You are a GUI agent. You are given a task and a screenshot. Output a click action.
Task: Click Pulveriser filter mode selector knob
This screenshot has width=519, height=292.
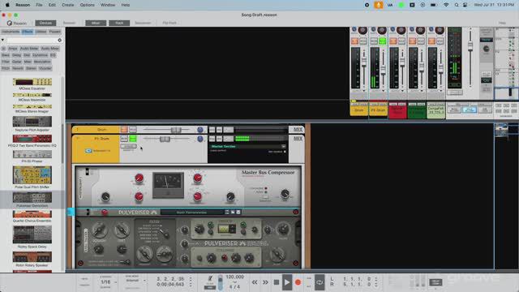tap(165, 234)
